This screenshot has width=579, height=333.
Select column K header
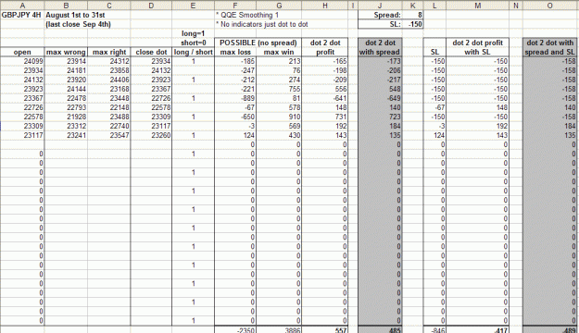[x=412, y=6]
